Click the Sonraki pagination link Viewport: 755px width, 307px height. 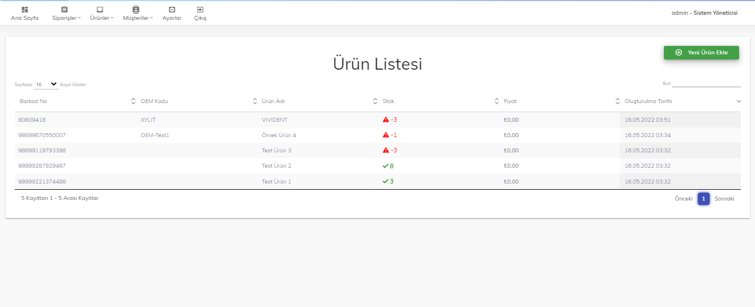[724, 199]
